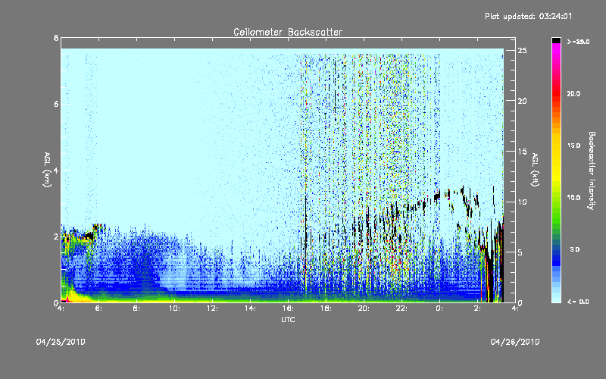Click the 20 tick on the kft axis
606x379 pixels.
point(522,101)
